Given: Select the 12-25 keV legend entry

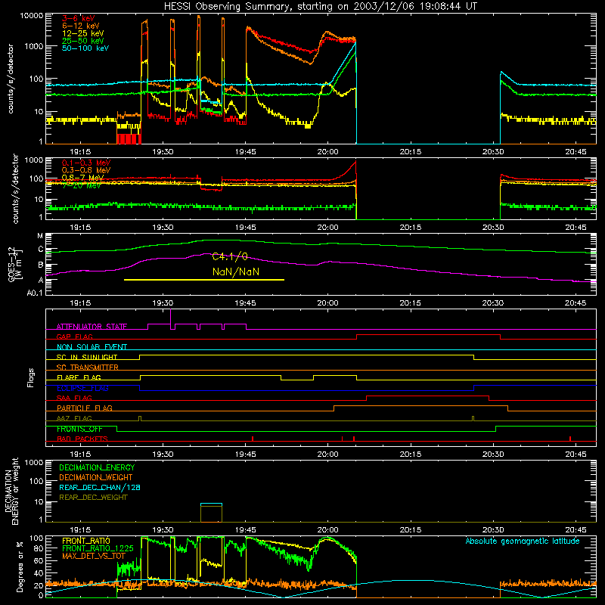Looking at the screenshot, I should pyautogui.click(x=83, y=33).
